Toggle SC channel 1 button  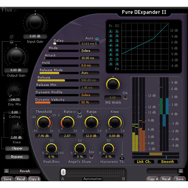click(117, 31)
